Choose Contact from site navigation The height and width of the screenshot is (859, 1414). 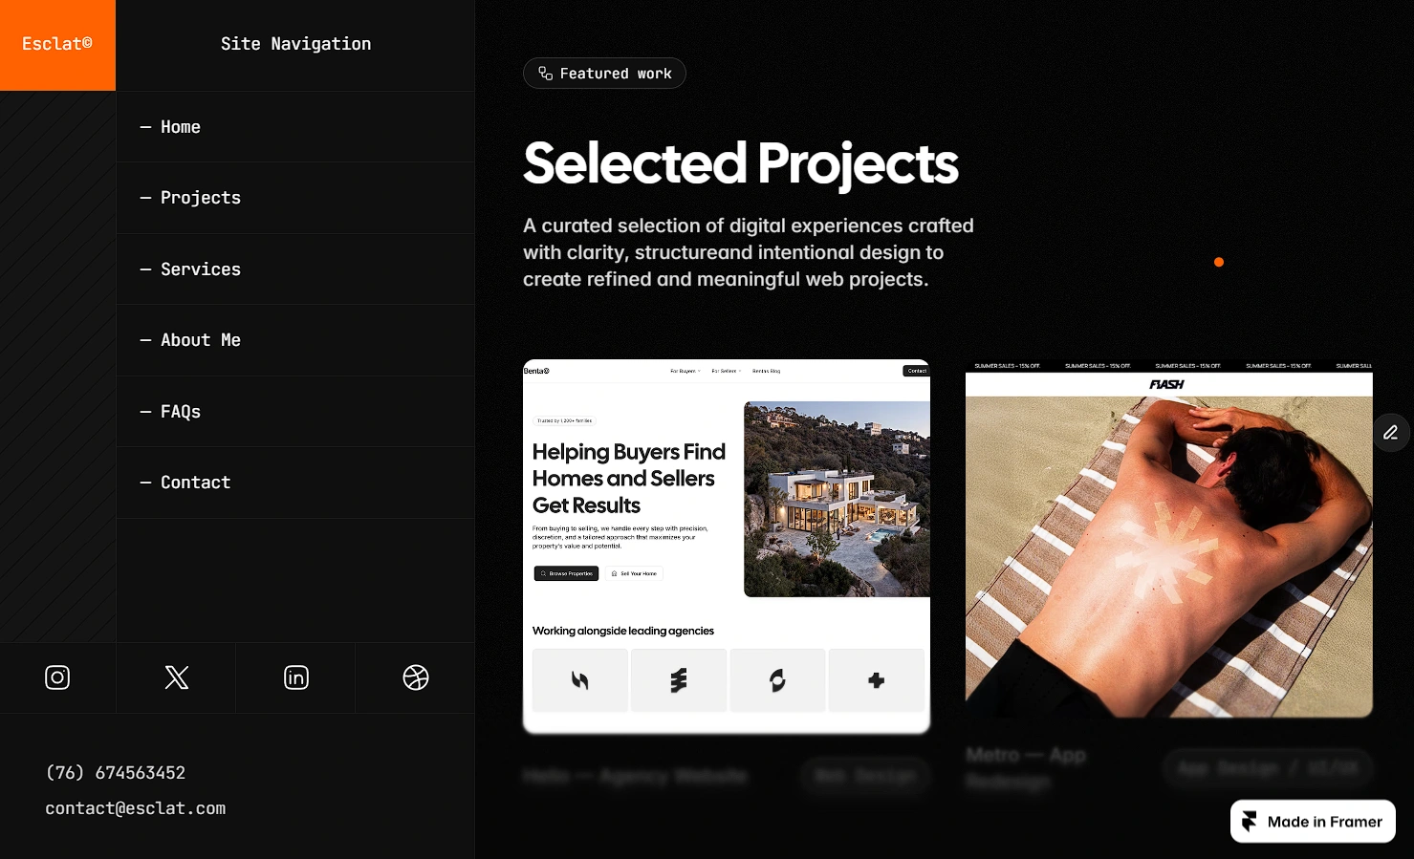[x=295, y=483]
